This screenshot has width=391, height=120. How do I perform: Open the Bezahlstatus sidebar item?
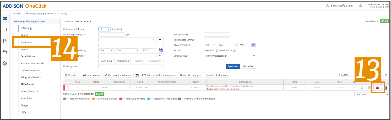tap(28, 56)
